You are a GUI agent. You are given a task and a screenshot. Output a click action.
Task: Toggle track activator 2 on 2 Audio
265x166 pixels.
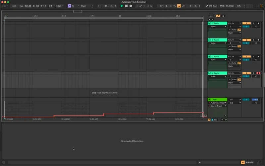[x=246, y=40]
